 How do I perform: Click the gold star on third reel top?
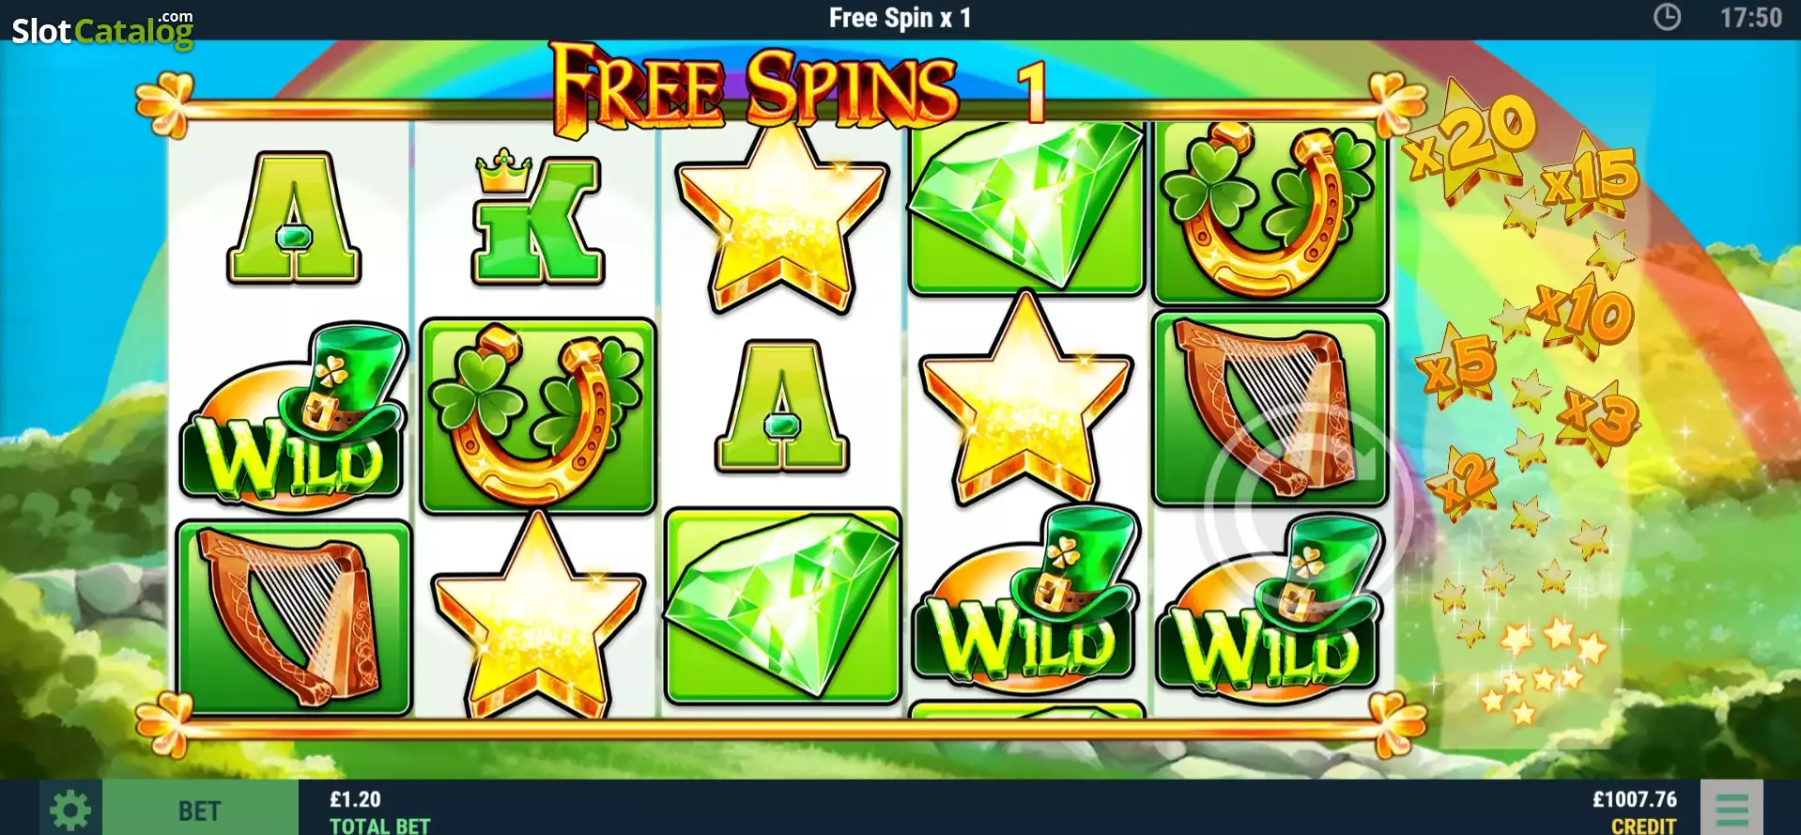782,218
